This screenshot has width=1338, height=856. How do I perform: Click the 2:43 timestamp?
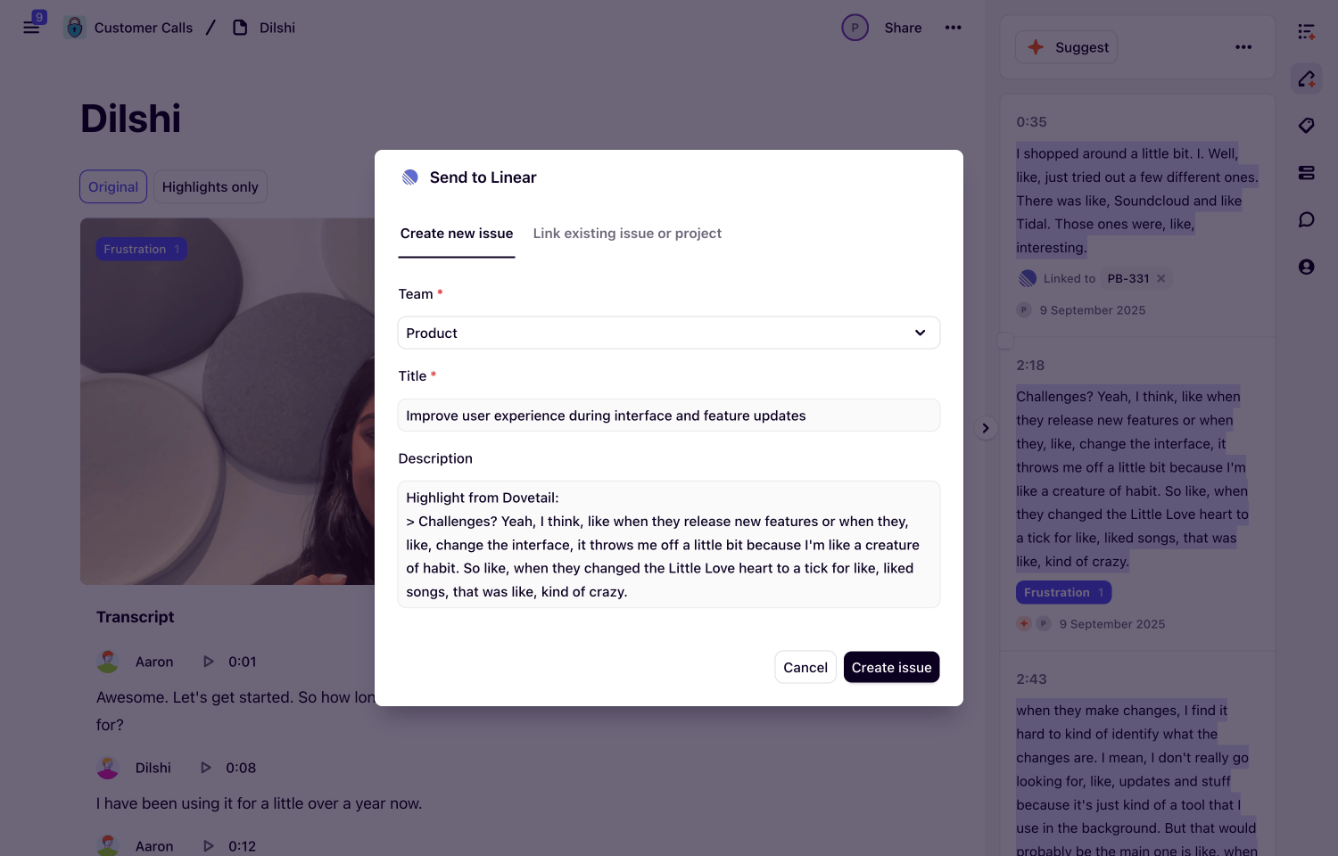(1031, 679)
